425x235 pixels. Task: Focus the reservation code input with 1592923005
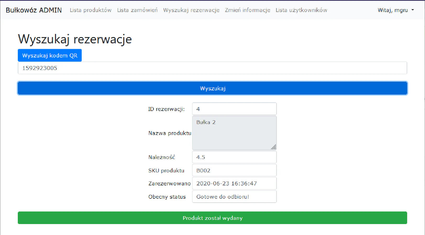[212, 68]
